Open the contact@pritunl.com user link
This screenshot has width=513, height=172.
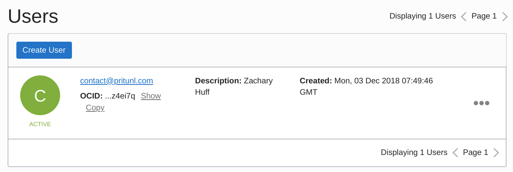tap(116, 81)
